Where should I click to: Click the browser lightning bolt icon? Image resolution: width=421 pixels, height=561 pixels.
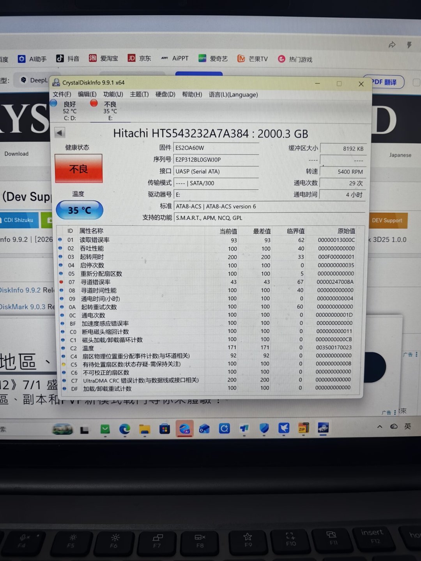pyautogui.click(x=409, y=45)
